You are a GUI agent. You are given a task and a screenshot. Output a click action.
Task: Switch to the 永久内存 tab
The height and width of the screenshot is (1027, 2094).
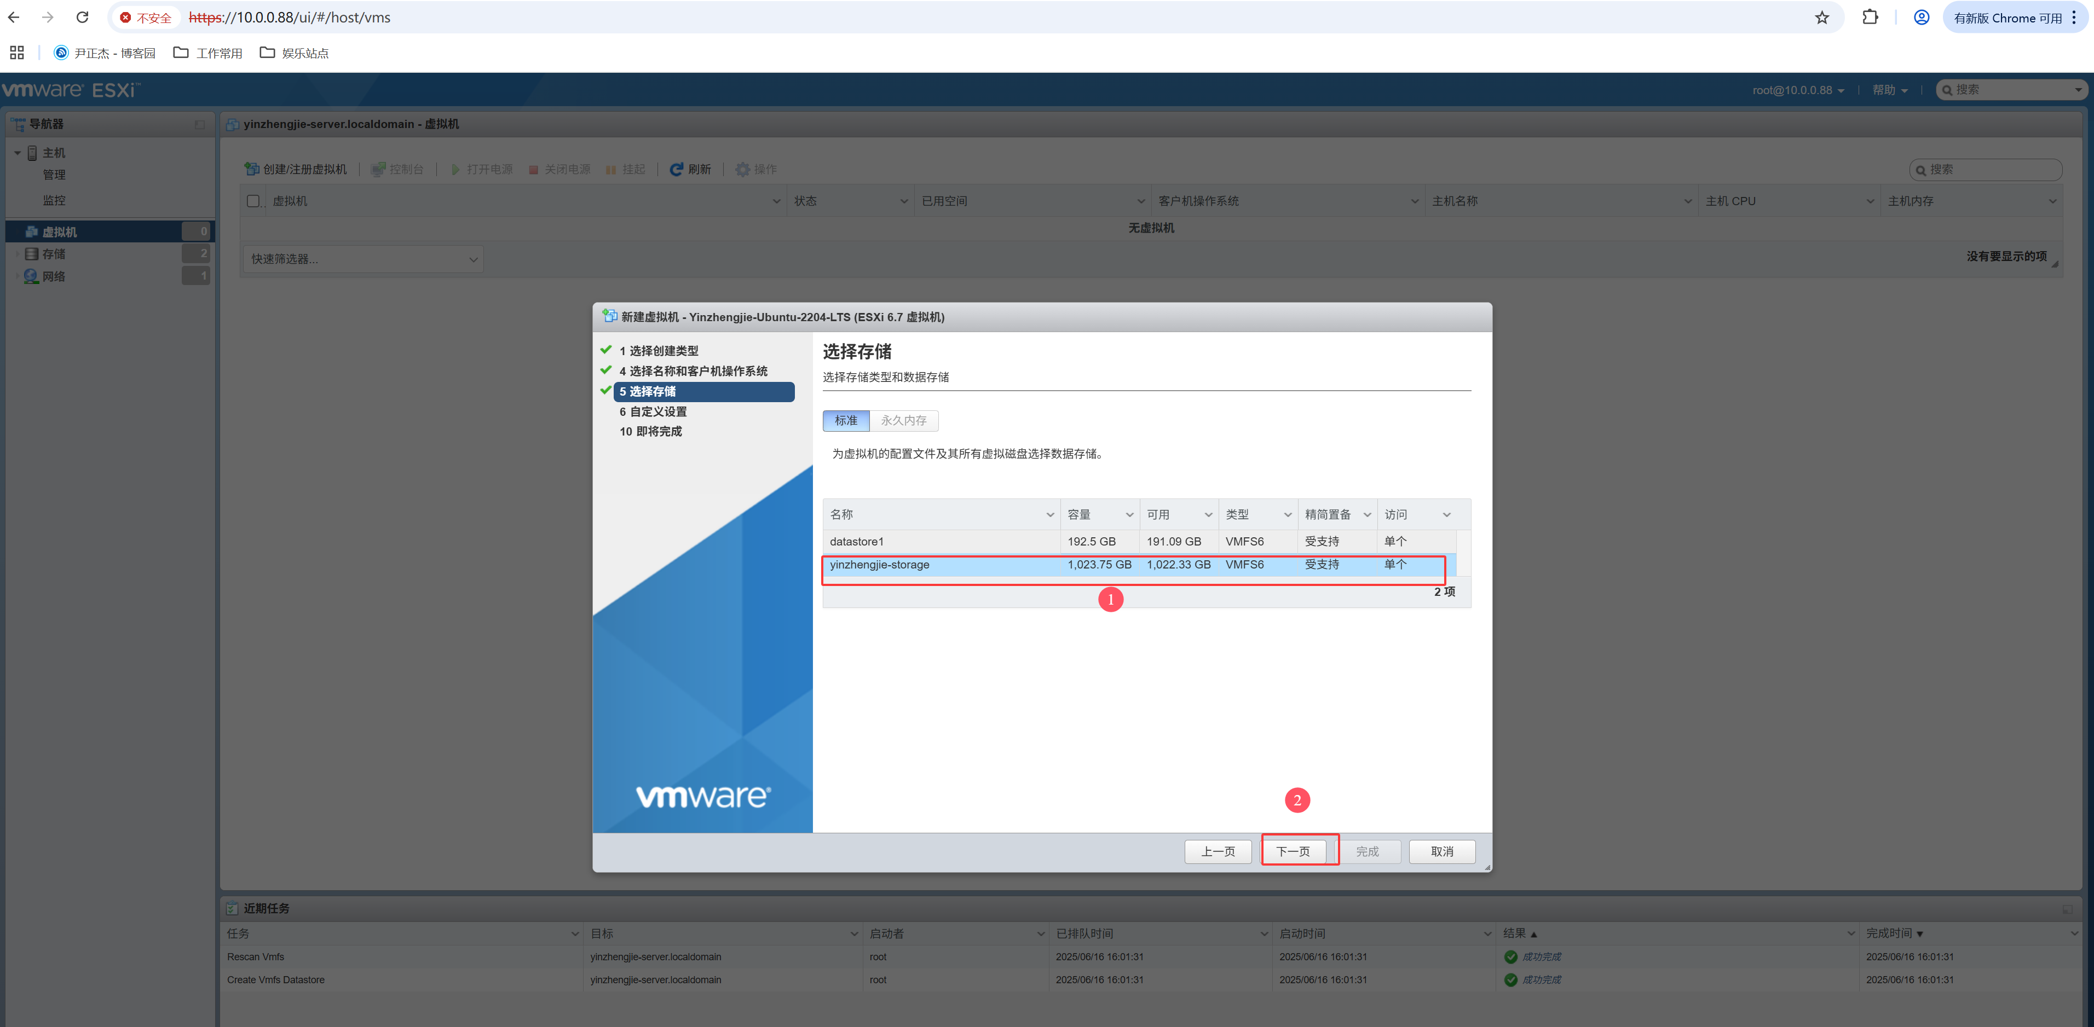point(903,420)
